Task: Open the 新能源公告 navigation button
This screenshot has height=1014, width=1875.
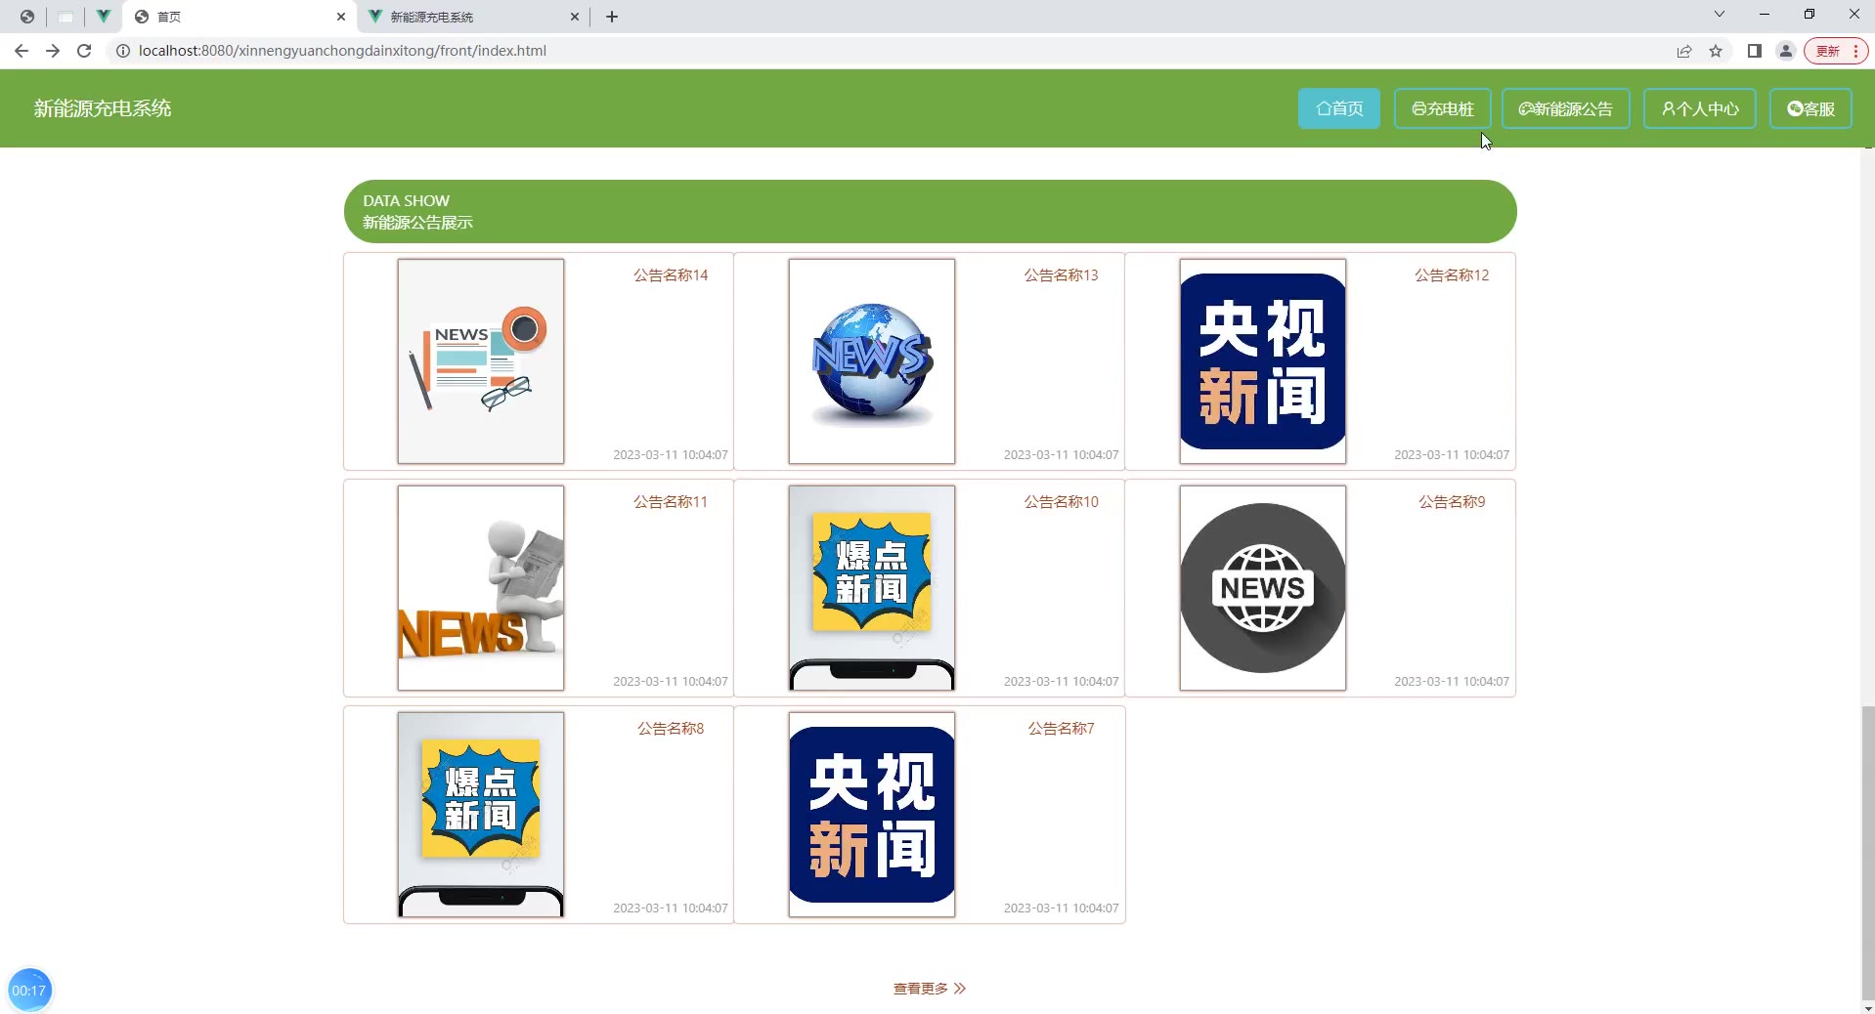Action: pyautogui.click(x=1565, y=108)
